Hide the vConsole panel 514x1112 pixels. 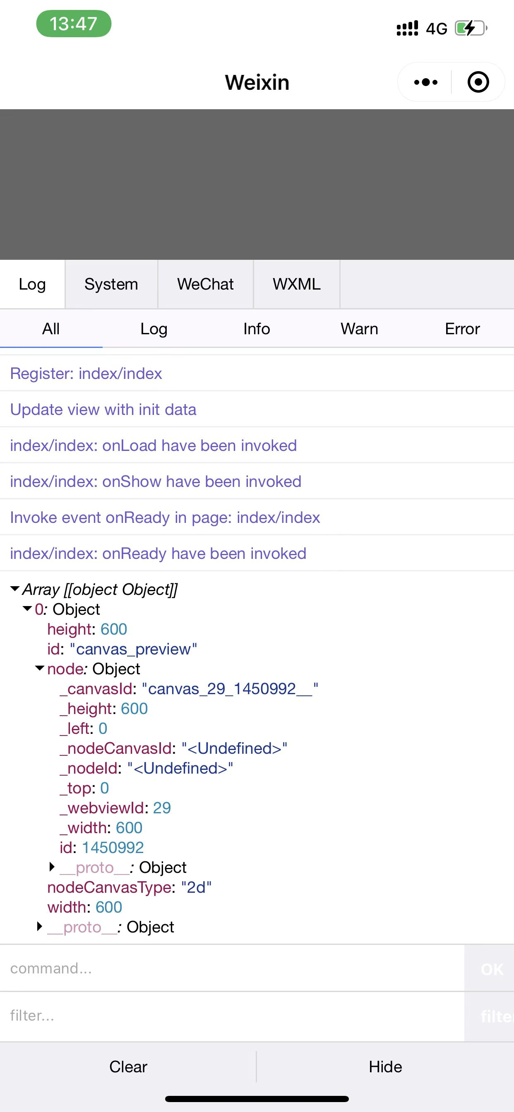pos(385,1066)
